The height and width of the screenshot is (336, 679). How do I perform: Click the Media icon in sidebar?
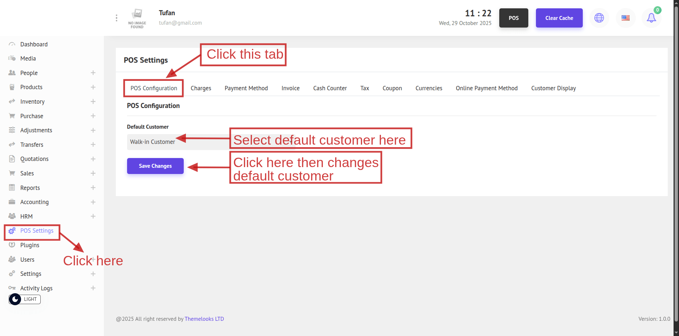point(12,58)
